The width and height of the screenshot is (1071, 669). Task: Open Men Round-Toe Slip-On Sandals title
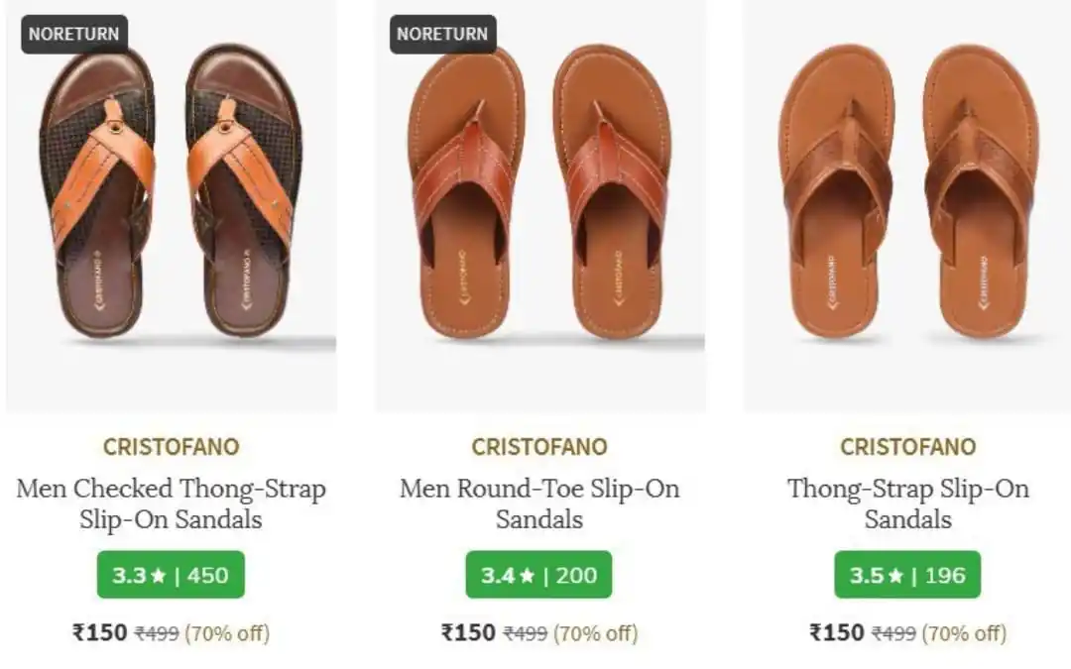coord(539,503)
